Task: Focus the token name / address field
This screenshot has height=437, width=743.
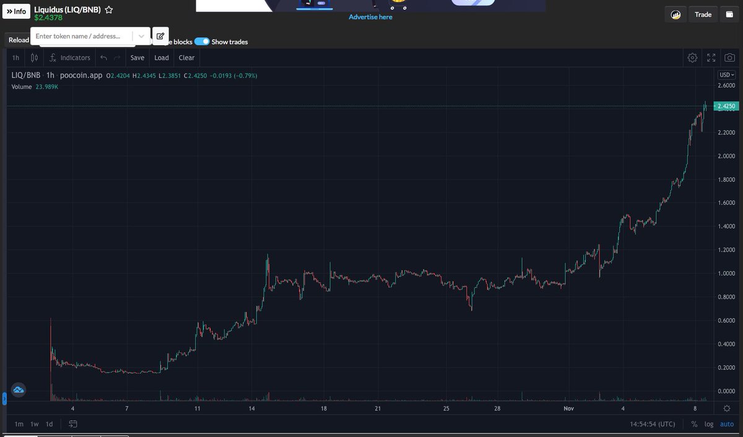Action: 82,36
